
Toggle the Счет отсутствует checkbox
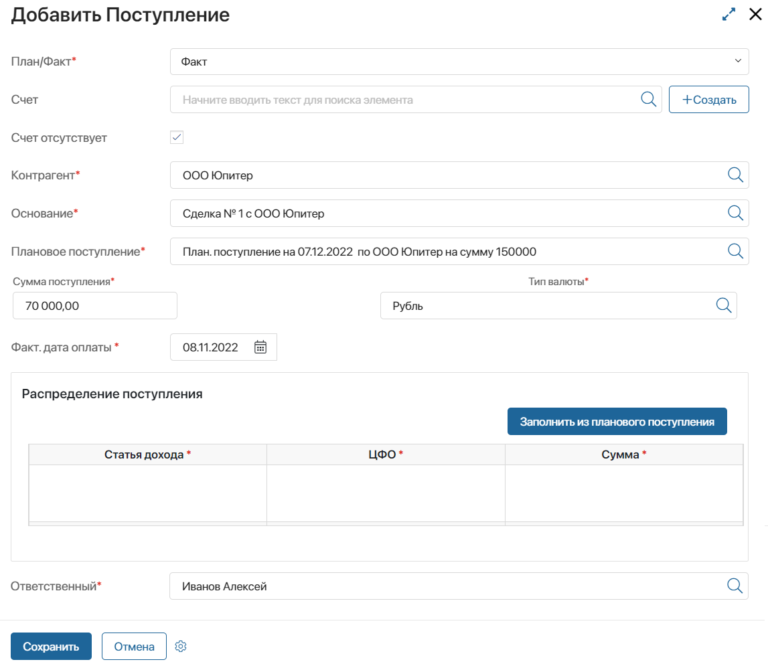pyautogui.click(x=177, y=138)
